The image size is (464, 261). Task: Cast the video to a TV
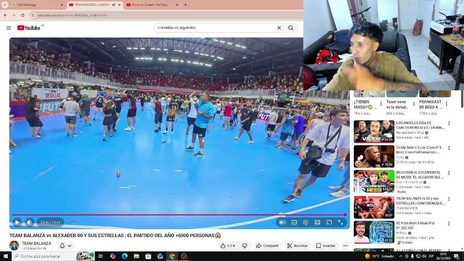click(x=329, y=222)
